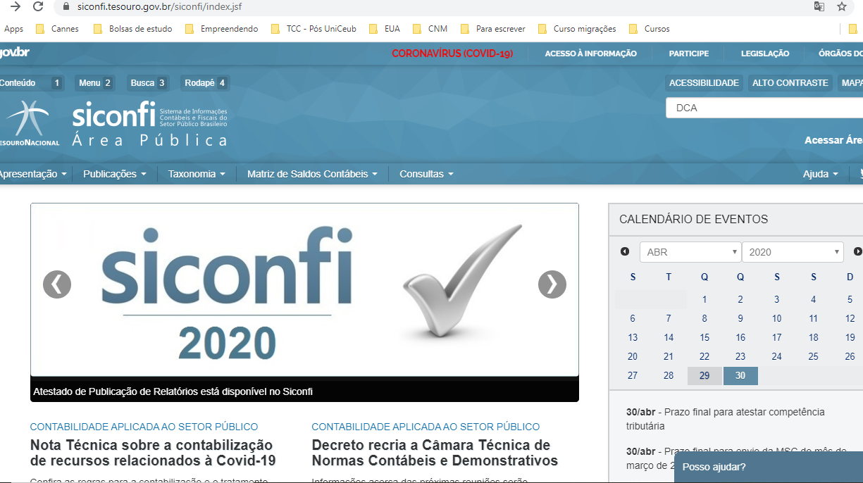863x483 pixels.
Task: Select day 1 in the calendar
Action: 704,300
